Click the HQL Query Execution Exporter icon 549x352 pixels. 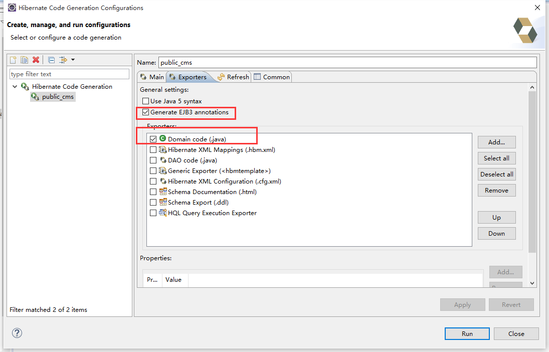(163, 213)
